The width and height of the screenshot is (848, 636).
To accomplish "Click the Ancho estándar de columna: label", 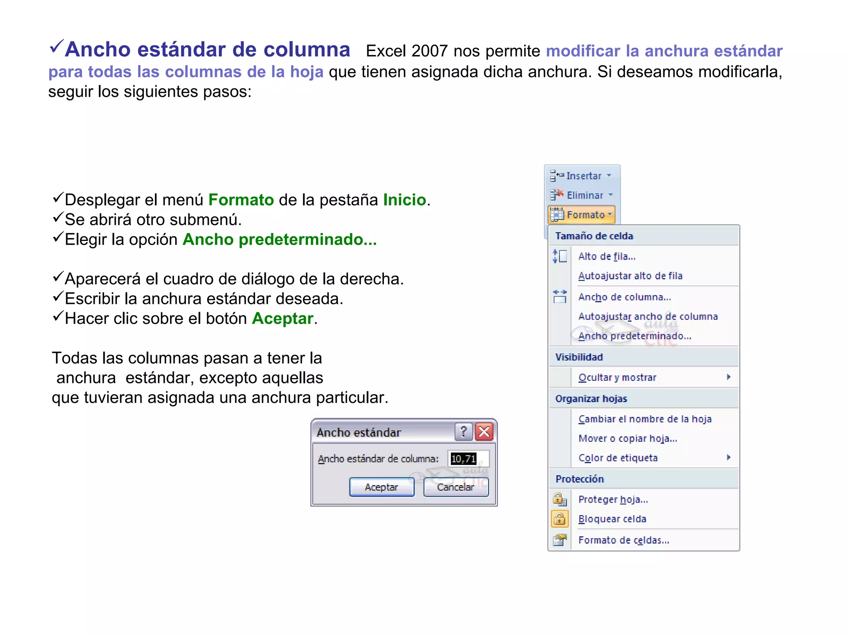I will pos(378,459).
